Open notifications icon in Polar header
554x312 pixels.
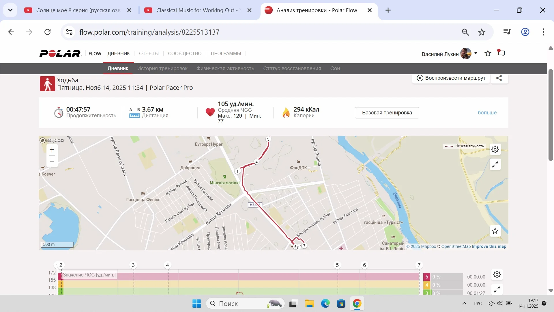[501, 53]
